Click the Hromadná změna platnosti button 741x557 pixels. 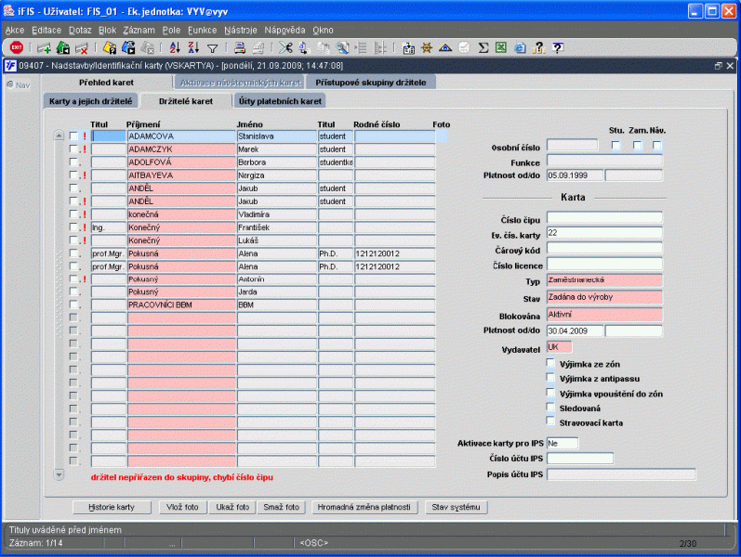364,508
